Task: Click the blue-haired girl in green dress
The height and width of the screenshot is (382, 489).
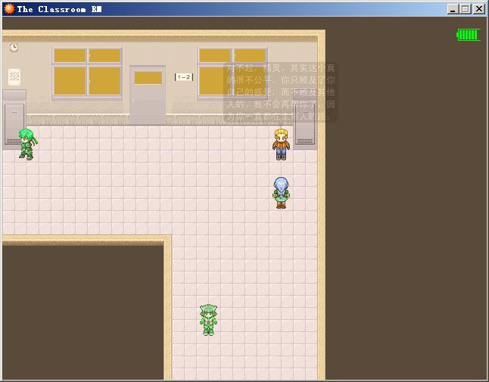Action: pos(281,193)
